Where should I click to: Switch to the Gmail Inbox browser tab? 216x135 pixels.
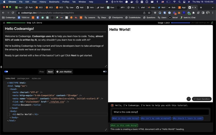[151, 8]
